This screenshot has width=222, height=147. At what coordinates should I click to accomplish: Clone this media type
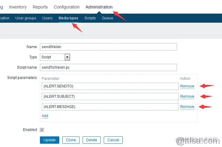tap(71, 140)
